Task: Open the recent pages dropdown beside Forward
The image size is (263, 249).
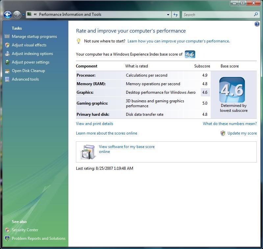Action: (x=23, y=15)
